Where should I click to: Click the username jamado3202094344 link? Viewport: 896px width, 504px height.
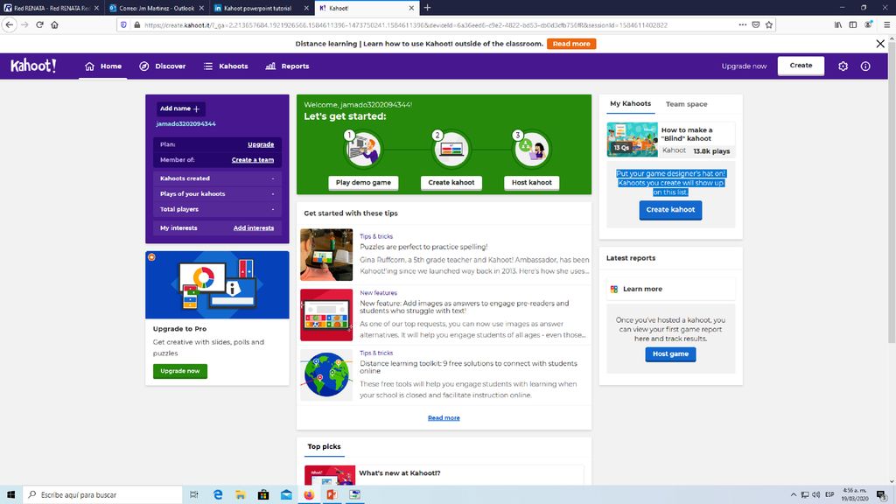186,124
